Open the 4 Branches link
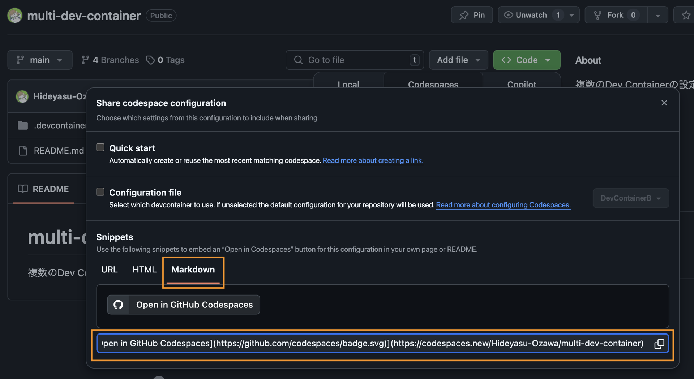Screen dimensions: 694x379 (x=110, y=60)
